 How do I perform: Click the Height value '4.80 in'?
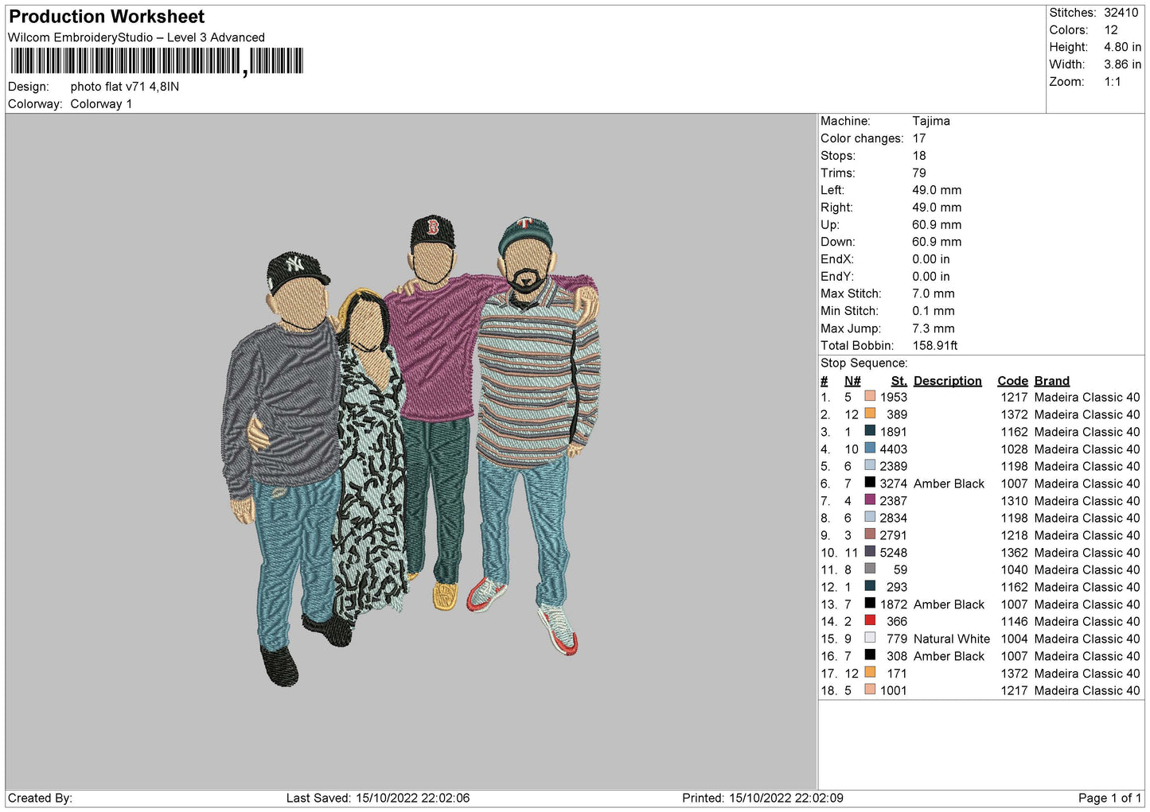[x=1122, y=47]
